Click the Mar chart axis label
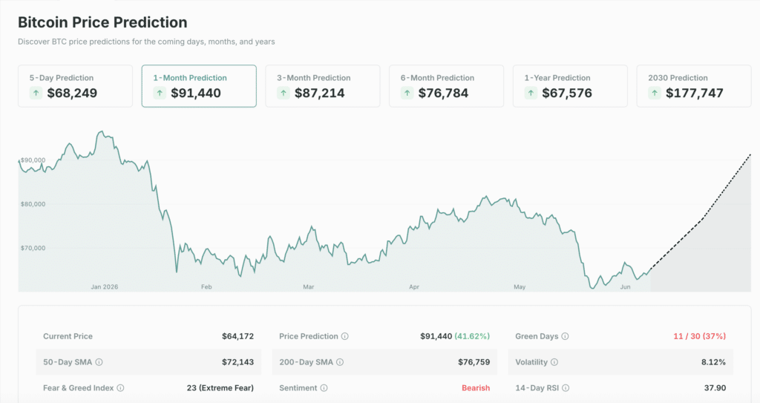This screenshot has width=760, height=403. coord(309,286)
